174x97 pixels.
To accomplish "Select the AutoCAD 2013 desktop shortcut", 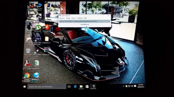I will [x=27, y=65].
